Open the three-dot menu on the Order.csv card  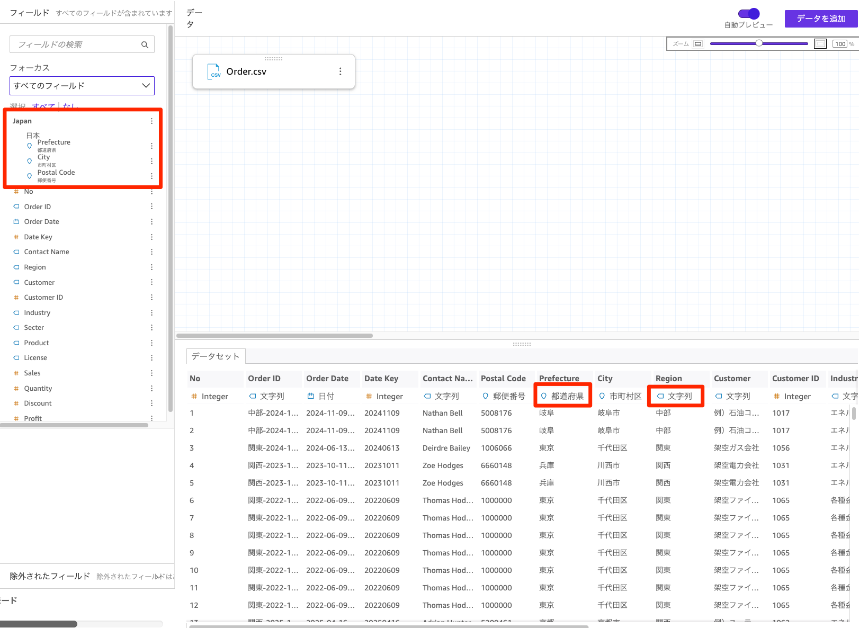(x=341, y=71)
